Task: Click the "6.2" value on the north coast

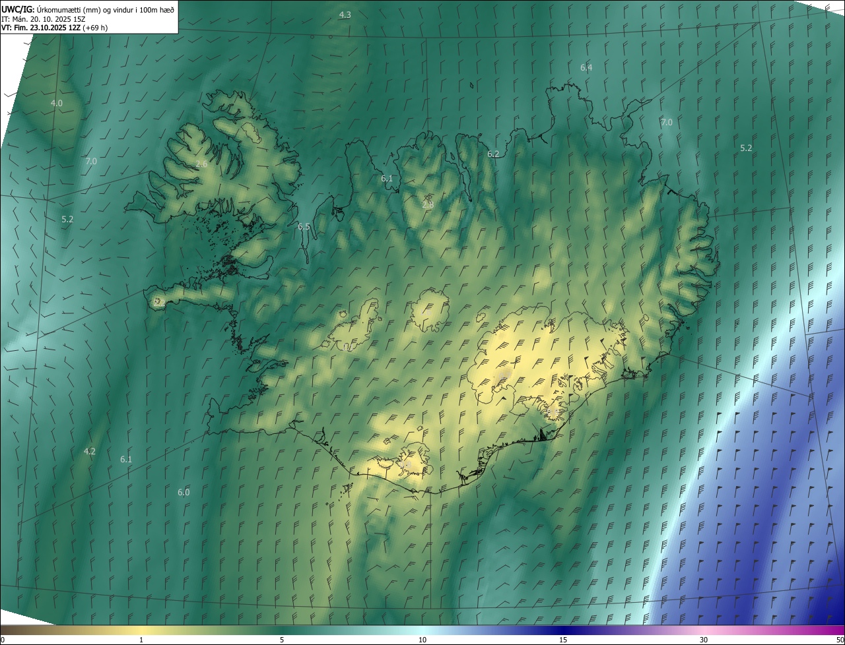Action: click(x=493, y=154)
